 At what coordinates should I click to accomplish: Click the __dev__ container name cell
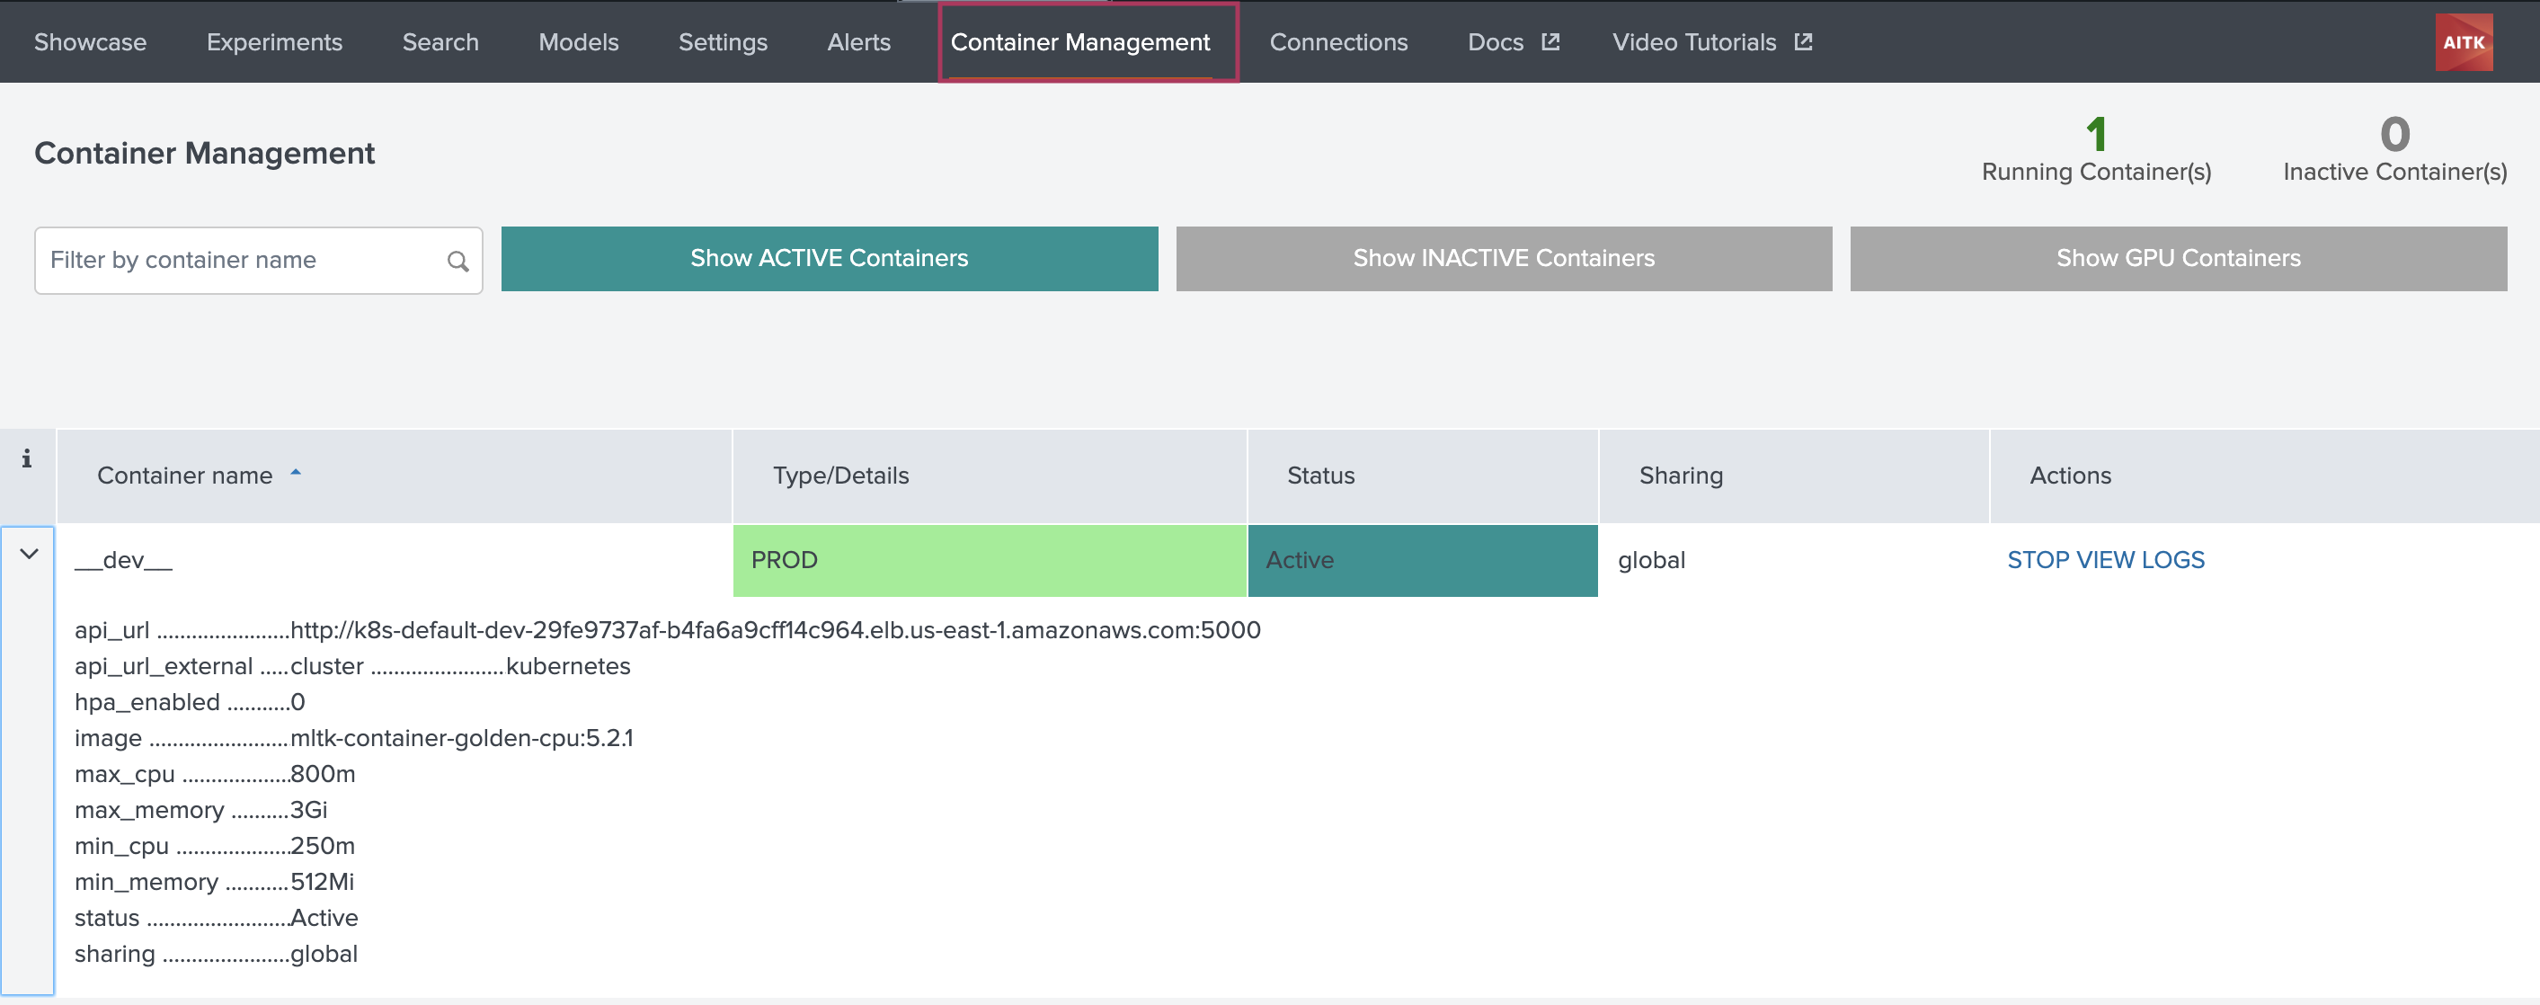(x=395, y=560)
